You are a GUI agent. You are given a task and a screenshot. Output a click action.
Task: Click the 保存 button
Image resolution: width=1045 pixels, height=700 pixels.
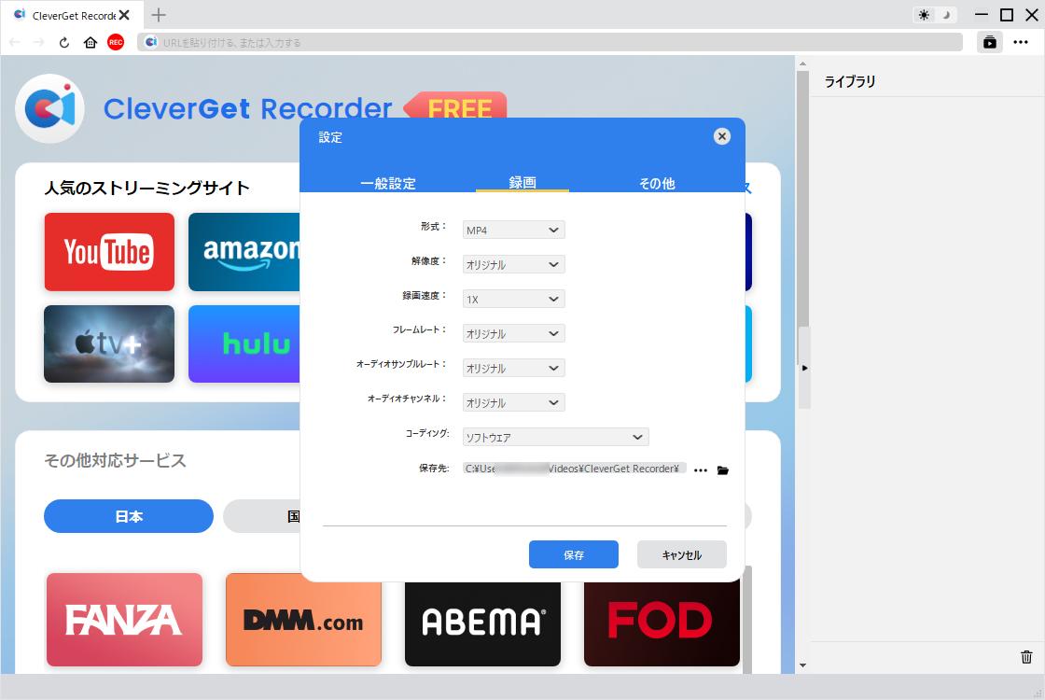(x=574, y=554)
